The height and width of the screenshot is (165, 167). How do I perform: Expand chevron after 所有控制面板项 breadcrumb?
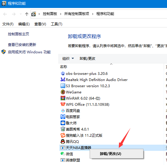click(x=93, y=14)
